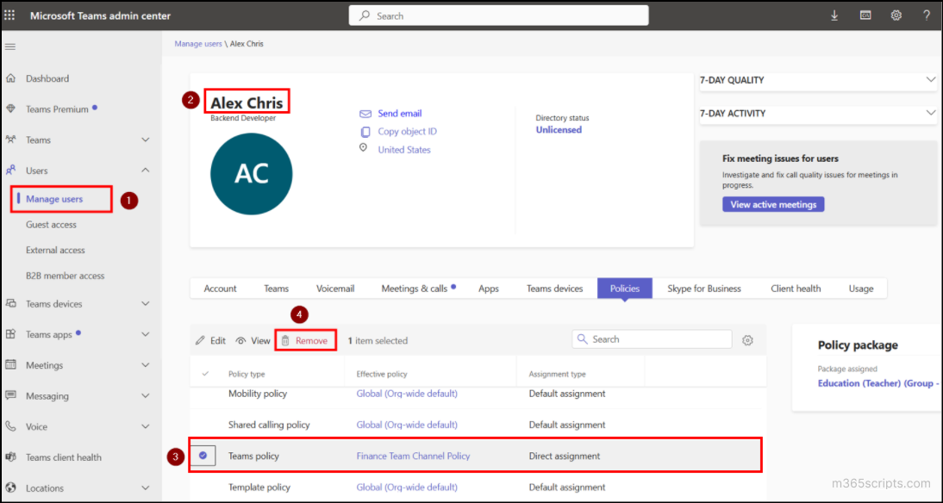Click Manage users in sidebar
The height and width of the screenshot is (503, 943).
54,199
